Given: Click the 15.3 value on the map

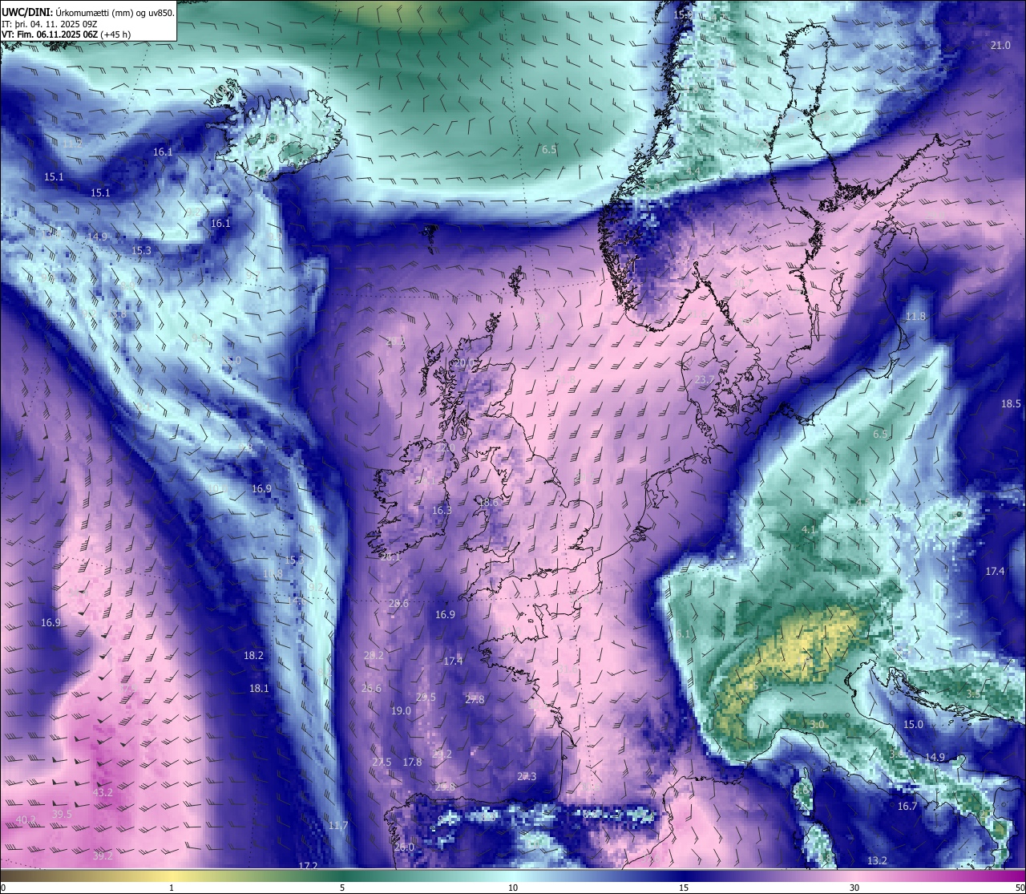Looking at the screenshot, I should pyautogui.click(x=141, y=250).
